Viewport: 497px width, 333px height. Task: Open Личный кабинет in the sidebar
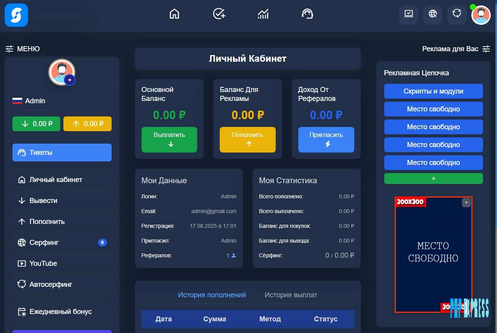point(62,180)
